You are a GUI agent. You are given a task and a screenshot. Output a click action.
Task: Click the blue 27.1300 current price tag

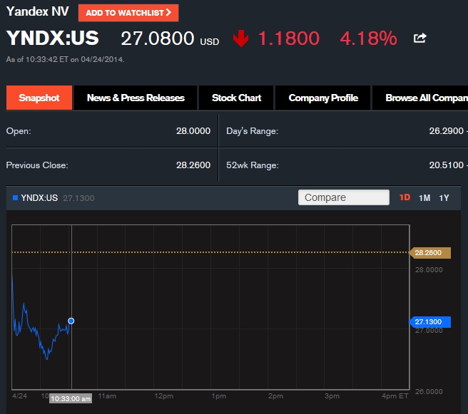tap(429, 322)
